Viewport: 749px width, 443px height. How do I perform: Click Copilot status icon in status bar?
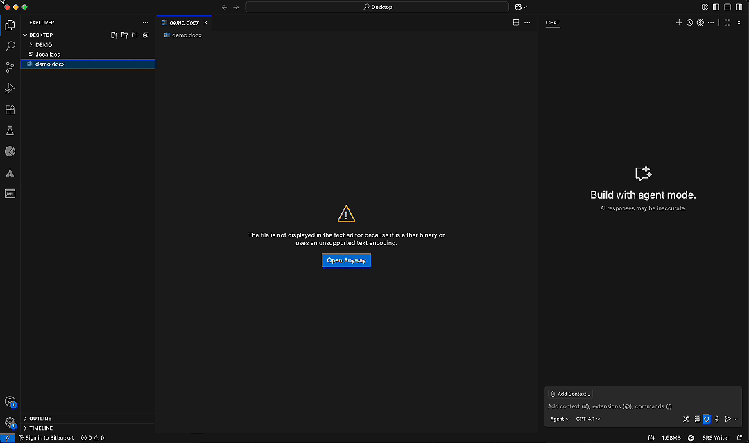click(x=651, y=437)
